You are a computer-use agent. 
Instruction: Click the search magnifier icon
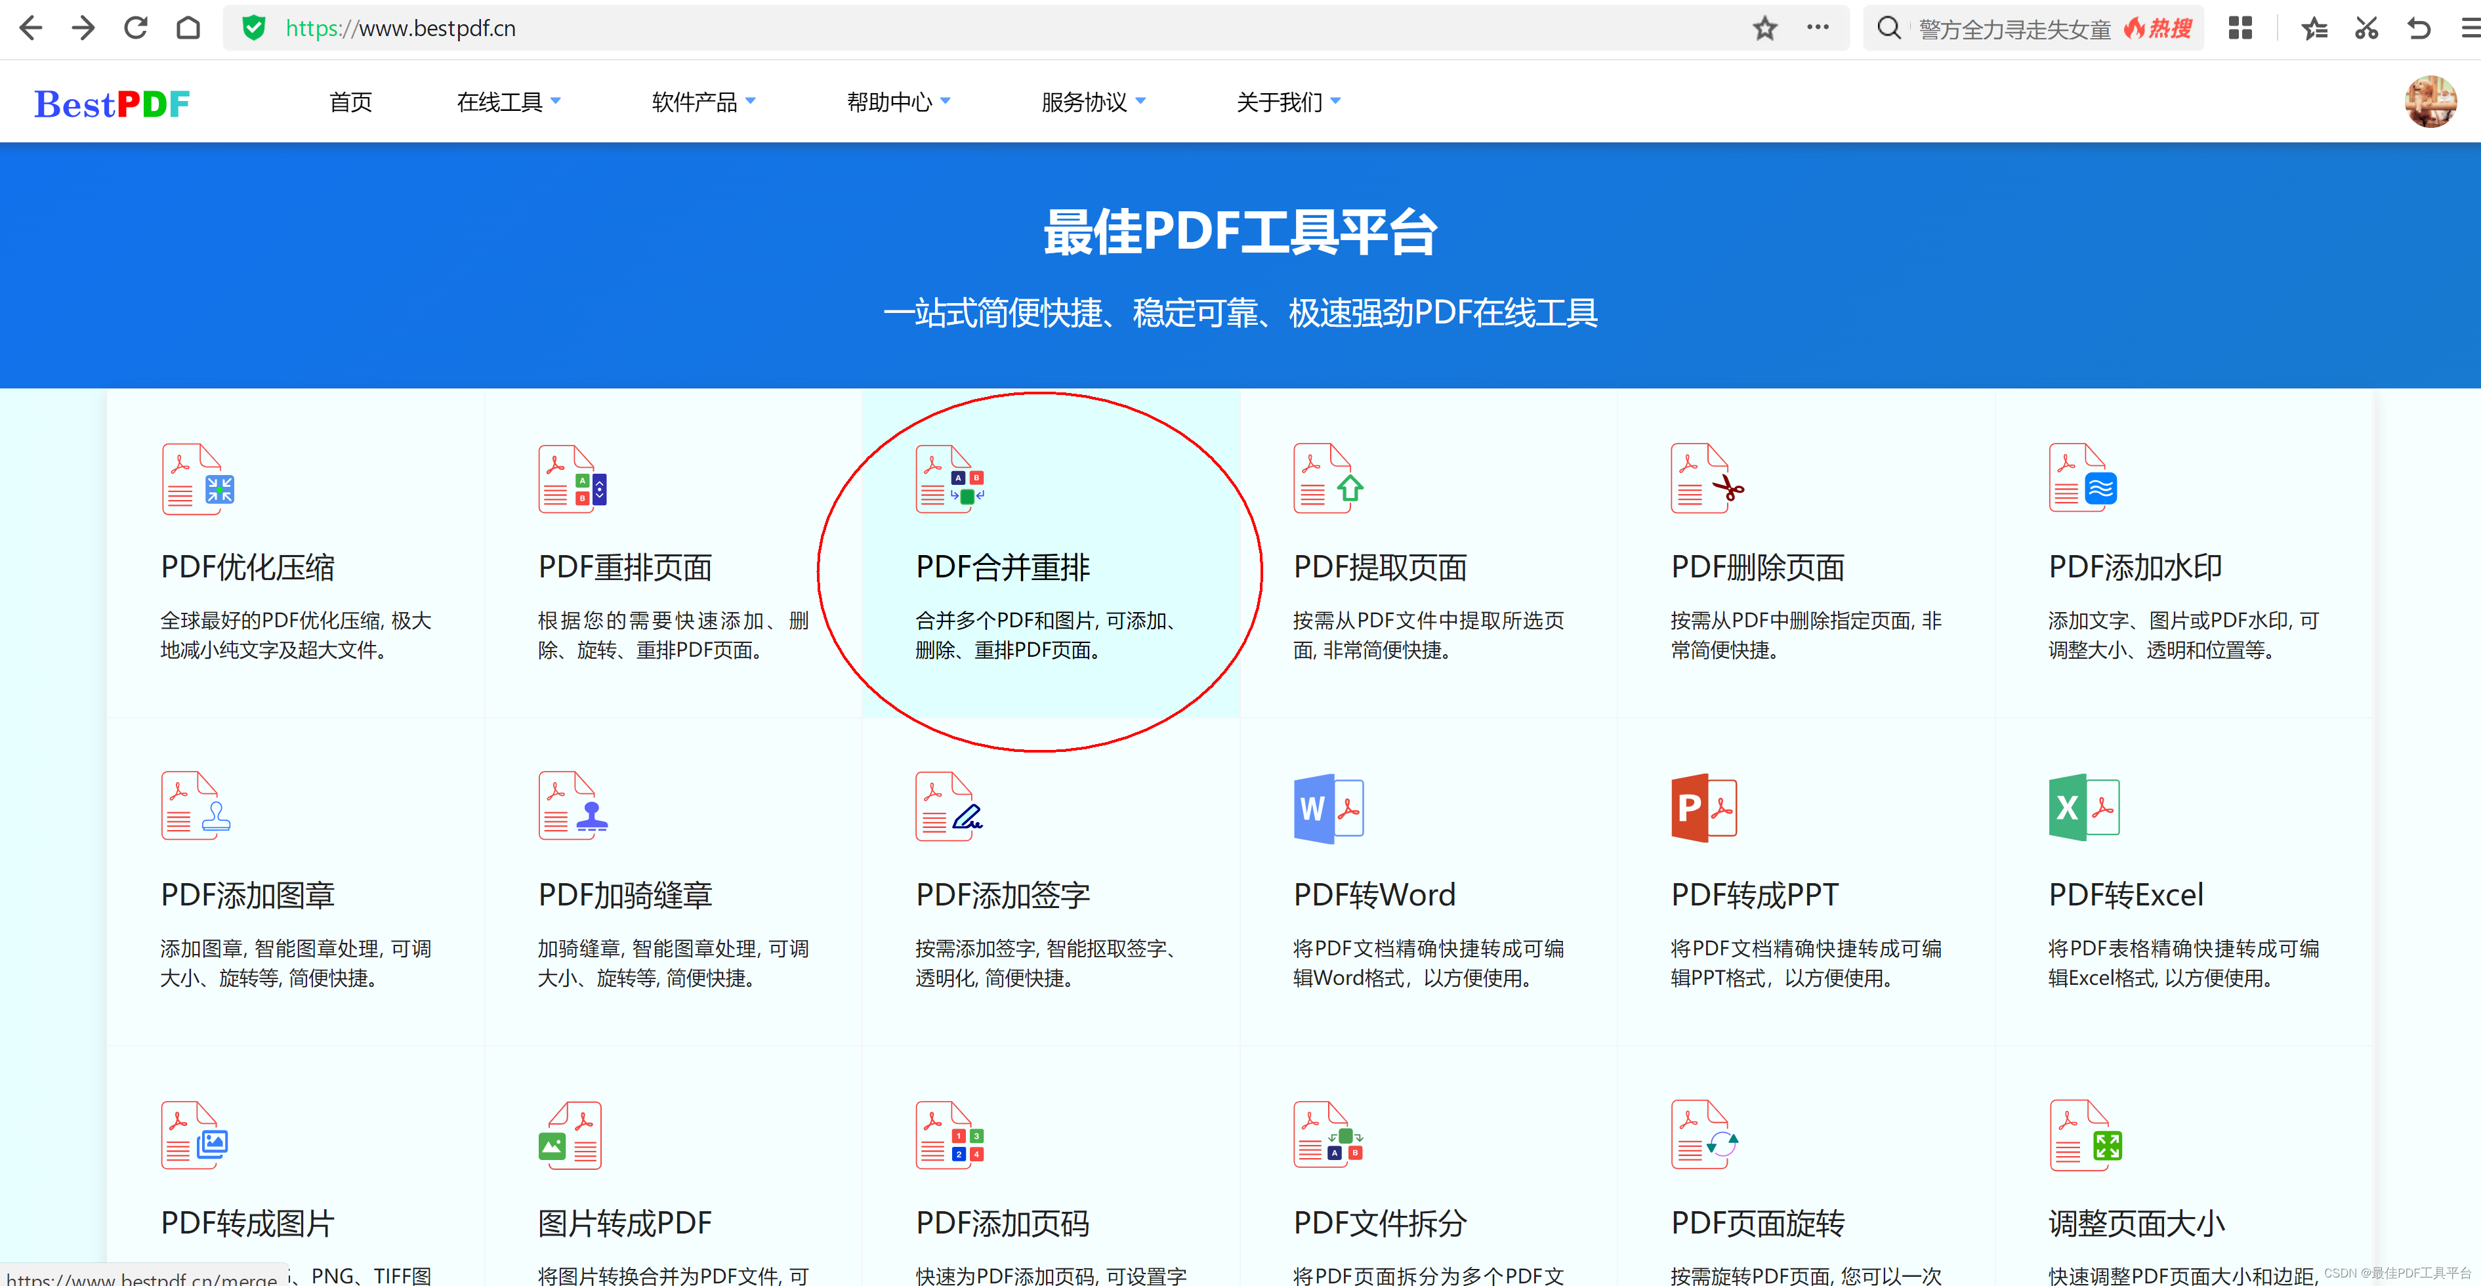(1888, 28)
